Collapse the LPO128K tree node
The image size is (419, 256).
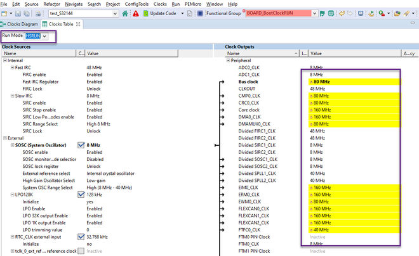(x=12, y=195)
